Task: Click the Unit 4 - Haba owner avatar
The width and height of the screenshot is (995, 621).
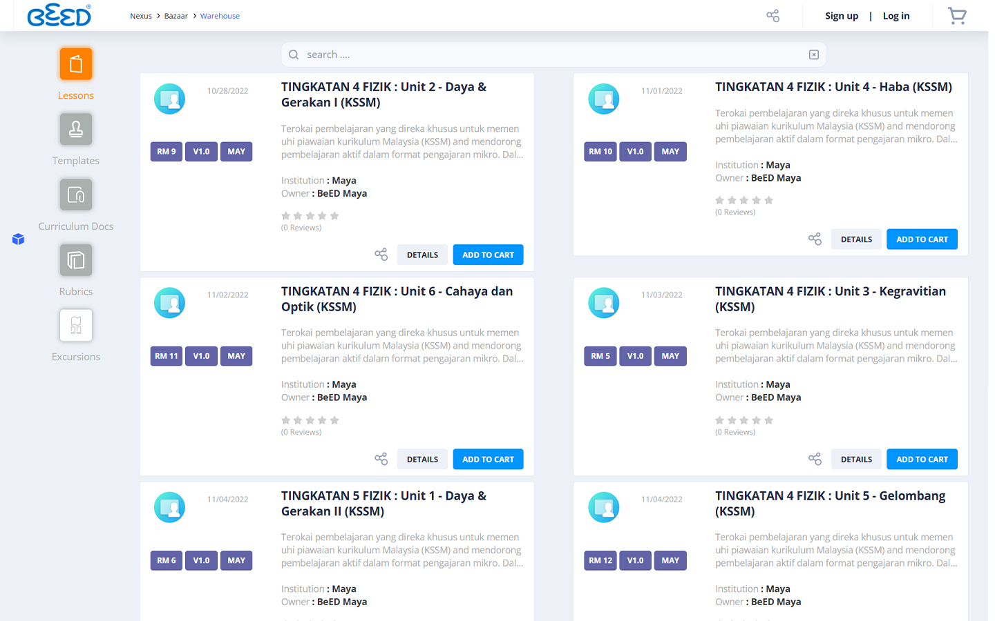Action: (x=603, y=99)
